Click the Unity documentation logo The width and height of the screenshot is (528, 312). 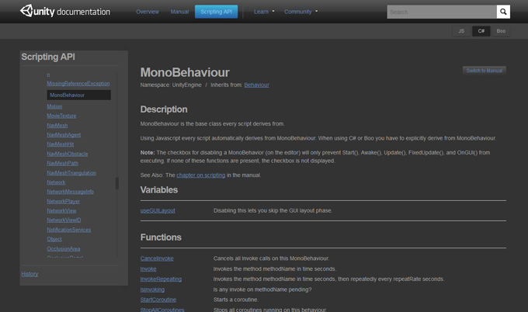[65, 12]
